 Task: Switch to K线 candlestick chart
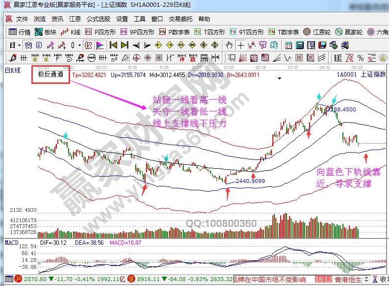[71, 32]
